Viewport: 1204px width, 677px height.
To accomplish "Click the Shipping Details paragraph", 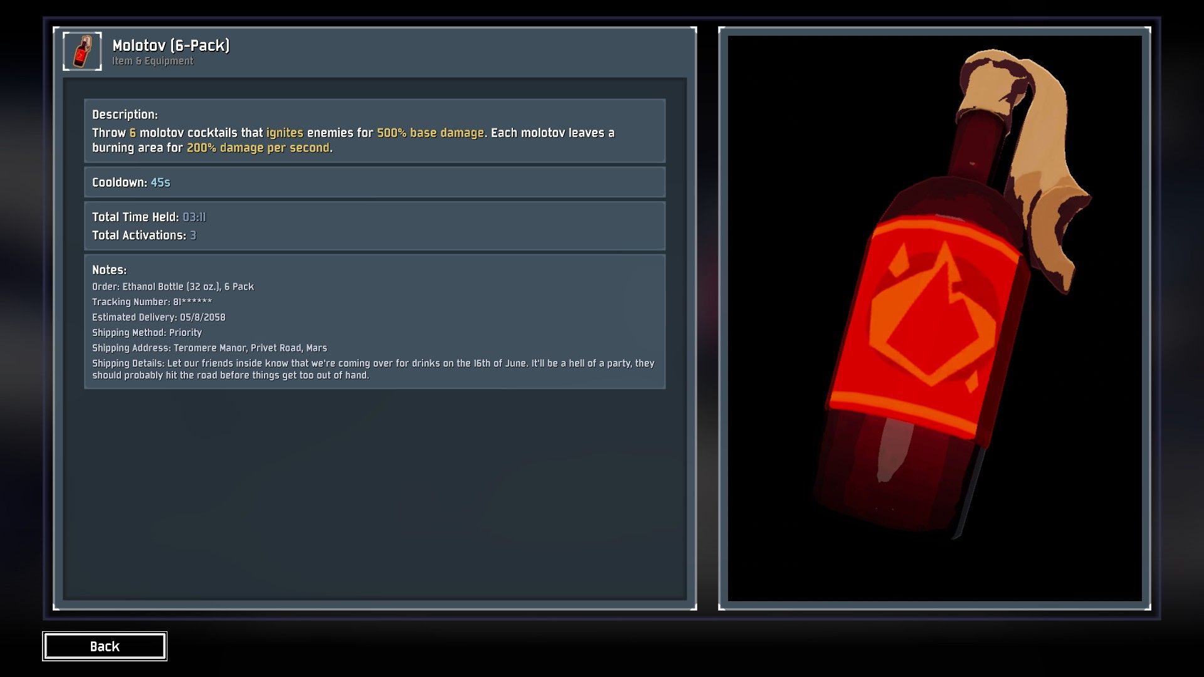I will click(374, 369).
